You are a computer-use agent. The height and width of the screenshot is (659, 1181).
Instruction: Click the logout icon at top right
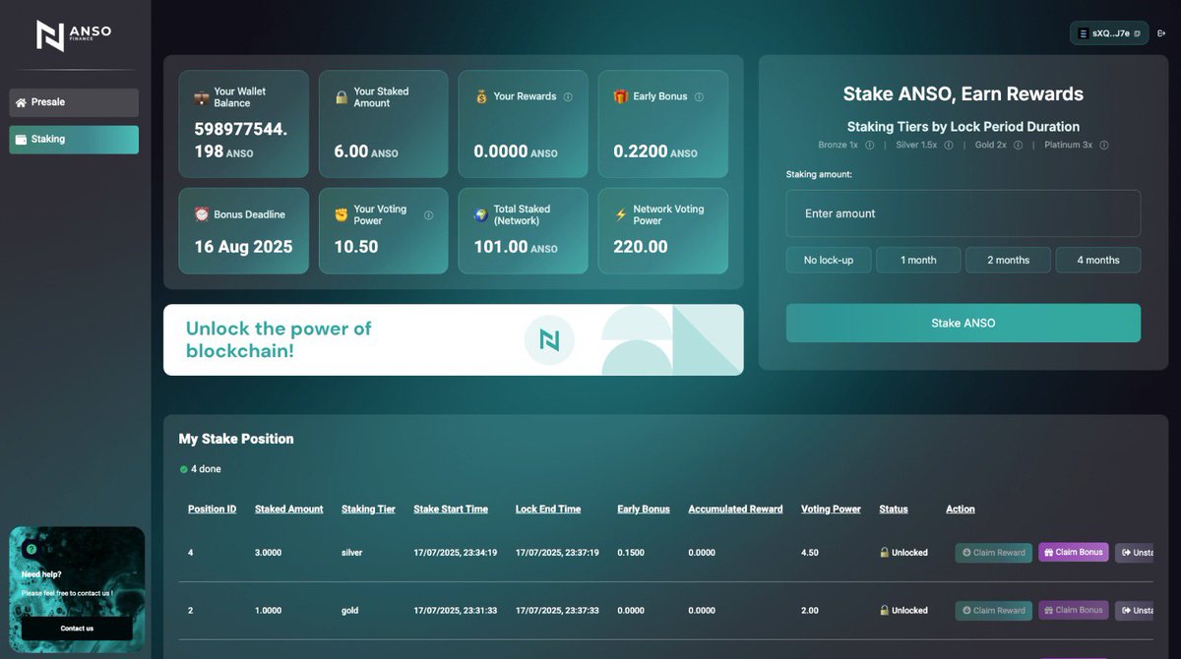click(x=1162, y=33)
